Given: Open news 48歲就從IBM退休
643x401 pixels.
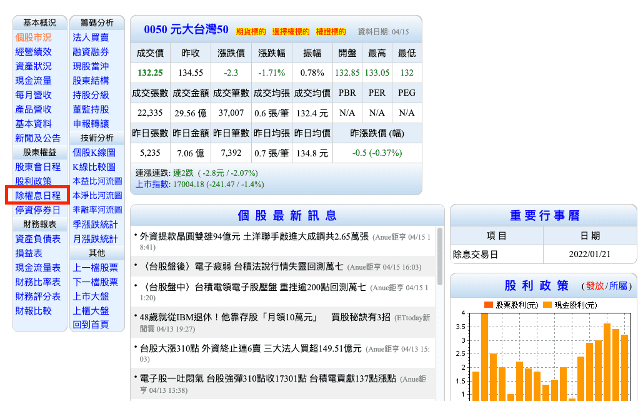Looking at the screenshot, I should tap(265, 317).
